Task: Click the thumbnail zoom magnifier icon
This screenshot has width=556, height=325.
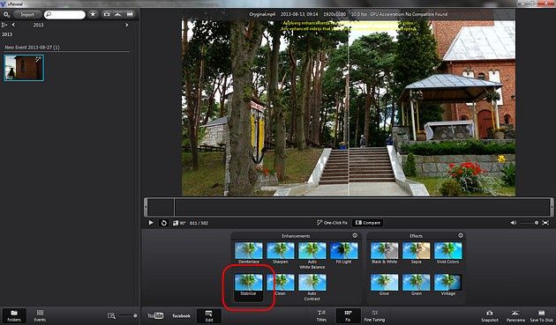Action: [111, 315]
